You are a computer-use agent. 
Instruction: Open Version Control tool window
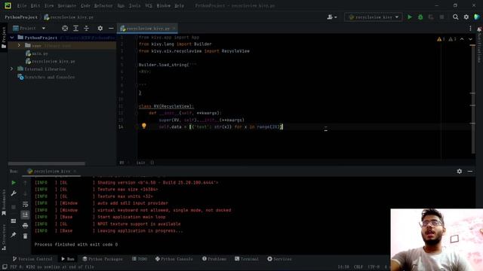click(x=32, y=259)
